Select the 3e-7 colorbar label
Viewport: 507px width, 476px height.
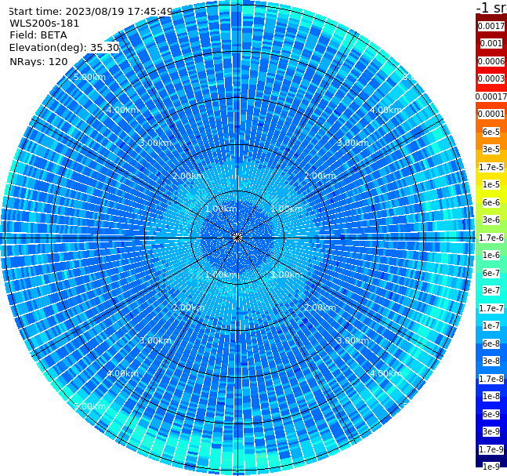coord(491,290)
